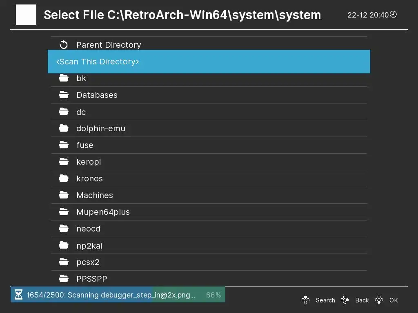Open the fuse folder
The width and height of the screenshot is (418, 313).
(x=84, y=145)
